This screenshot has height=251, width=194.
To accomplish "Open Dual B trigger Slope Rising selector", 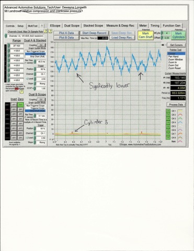I will pos(41,142).
